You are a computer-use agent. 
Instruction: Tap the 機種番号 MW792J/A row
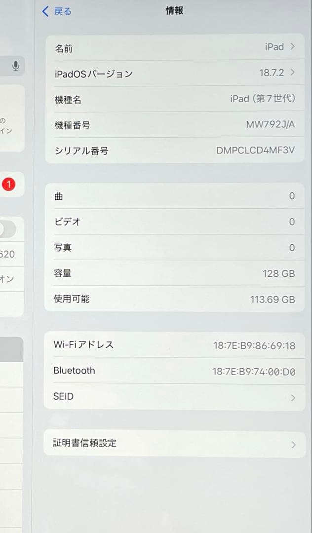tap(173, 125)
